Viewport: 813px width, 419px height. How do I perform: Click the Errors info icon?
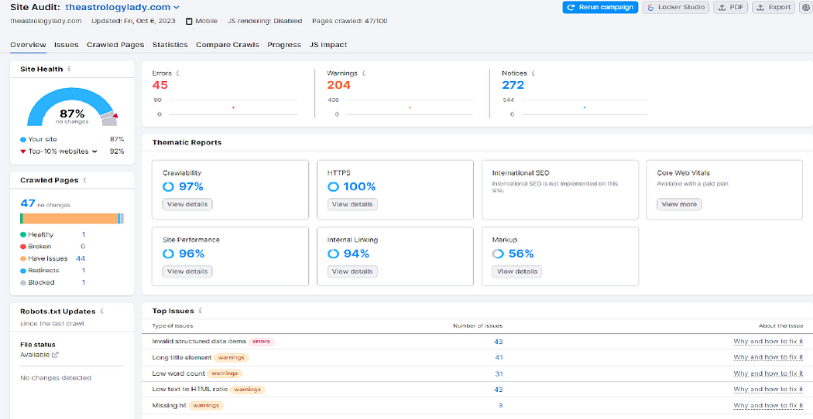click(178, 73)
